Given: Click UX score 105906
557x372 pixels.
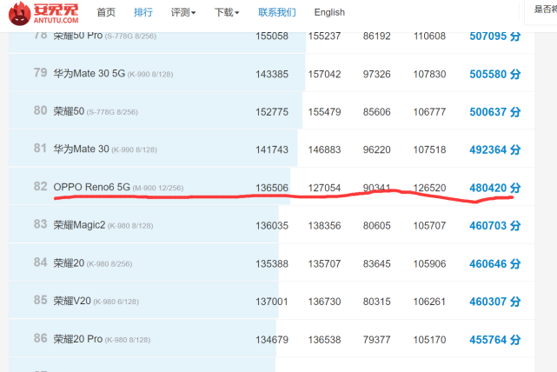Looking at the screenshot, I should point(429,263).
